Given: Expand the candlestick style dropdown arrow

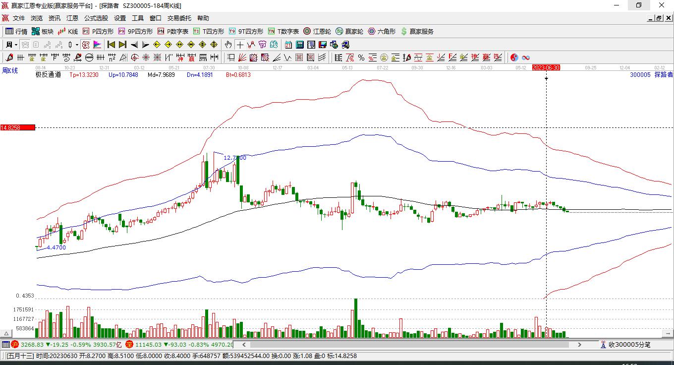Looking at the screenshot, I should click(x=77, y=45).
